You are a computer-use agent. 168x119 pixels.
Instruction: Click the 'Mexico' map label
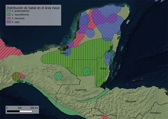pyautogui.click(x=64, y=53)
